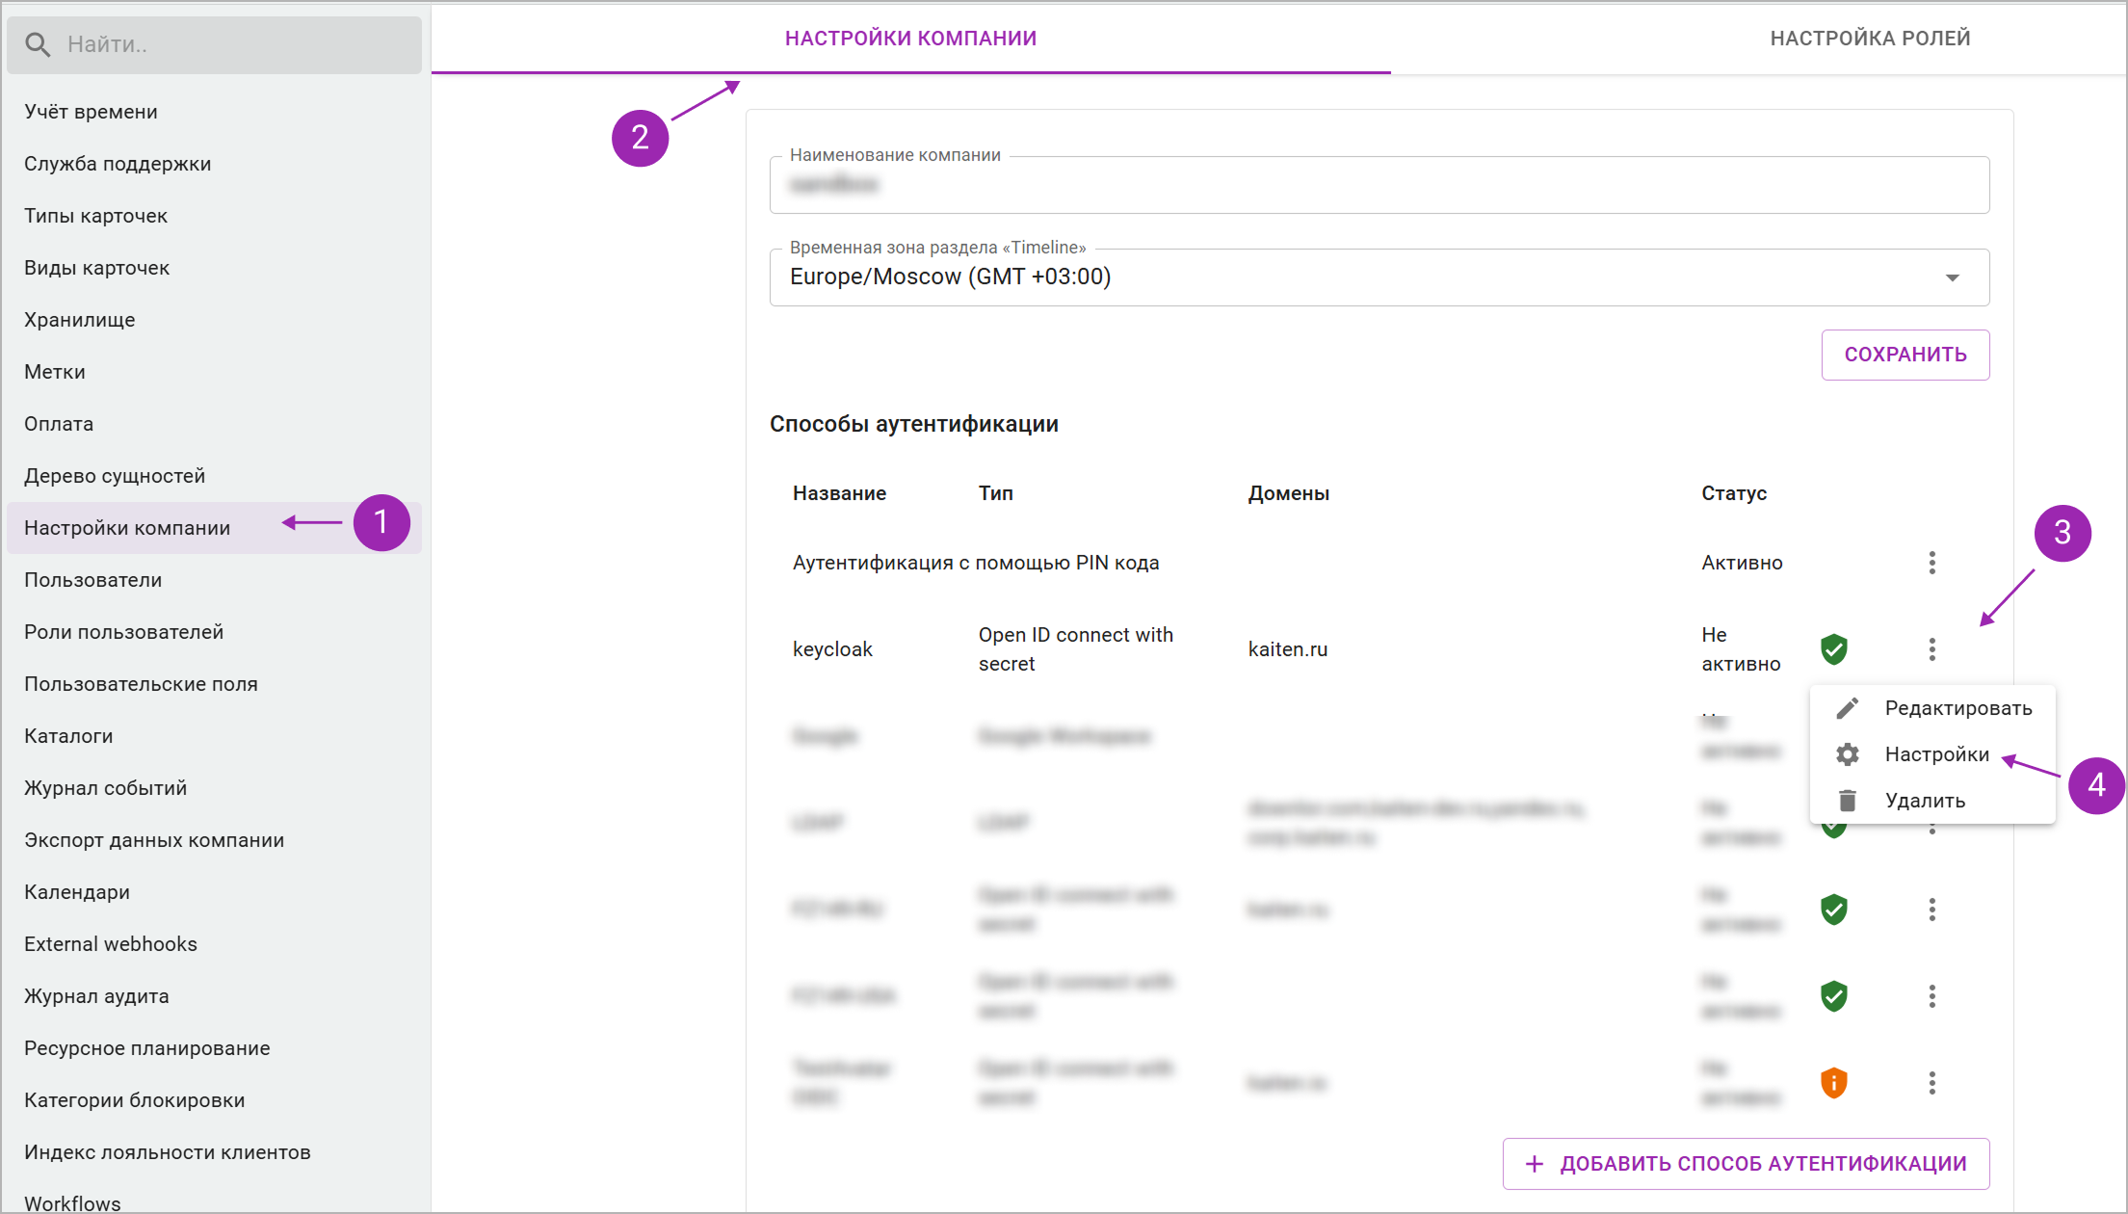Click the Тип column header

tap(996, 493)
